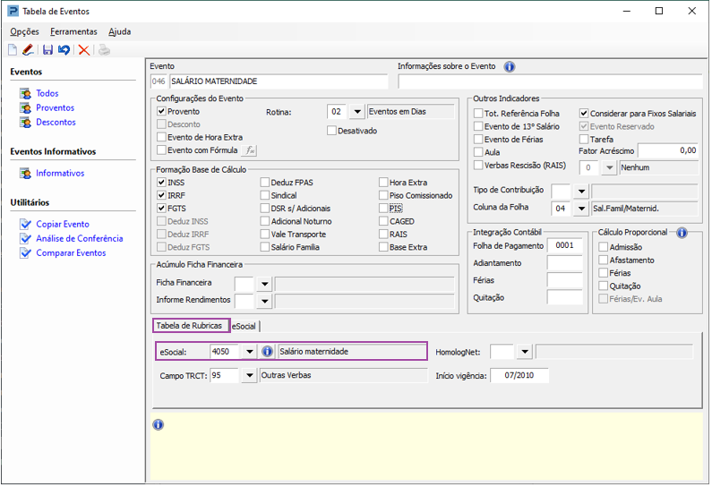Viewport: 712px width, 487px height.
Task: Check the CAGED checkbox
Action: (383, 221)
